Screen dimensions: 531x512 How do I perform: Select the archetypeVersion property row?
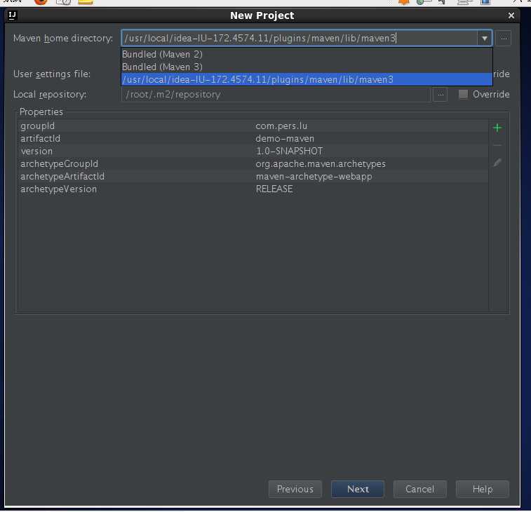click(x=254, y=189)
